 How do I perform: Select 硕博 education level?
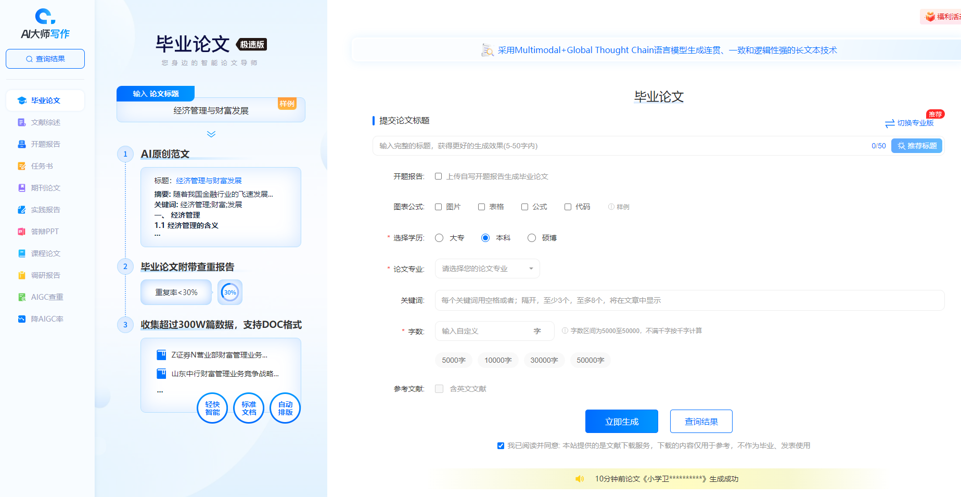click(x=532, y=238)
